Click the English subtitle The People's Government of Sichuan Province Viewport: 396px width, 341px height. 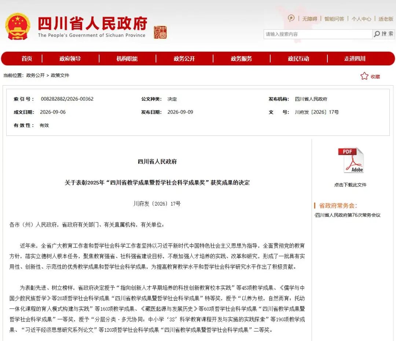click(92, 35)
